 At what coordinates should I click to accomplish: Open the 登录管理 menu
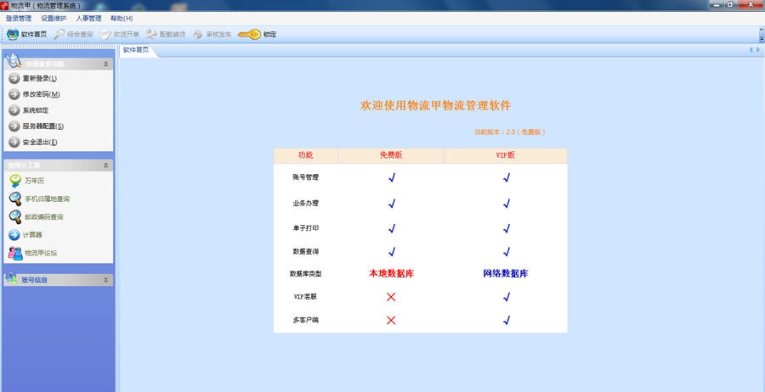[x=19, y=19]
